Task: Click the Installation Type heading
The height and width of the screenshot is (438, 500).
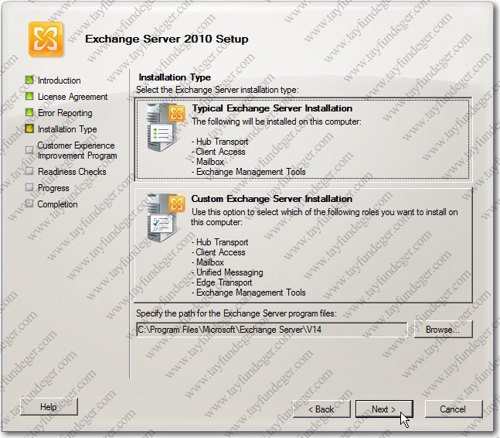Action: (175, 77)
